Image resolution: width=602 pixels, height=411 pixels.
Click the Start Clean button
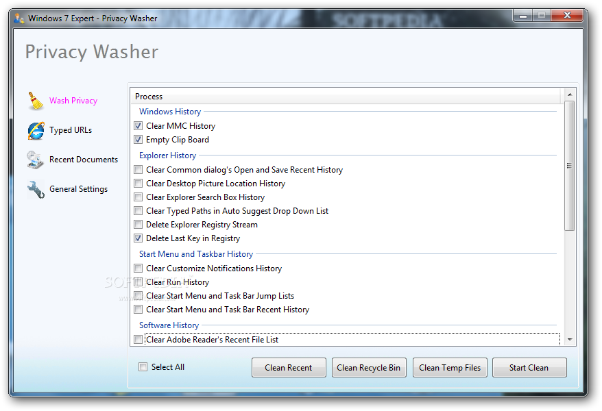click(529, 368)
